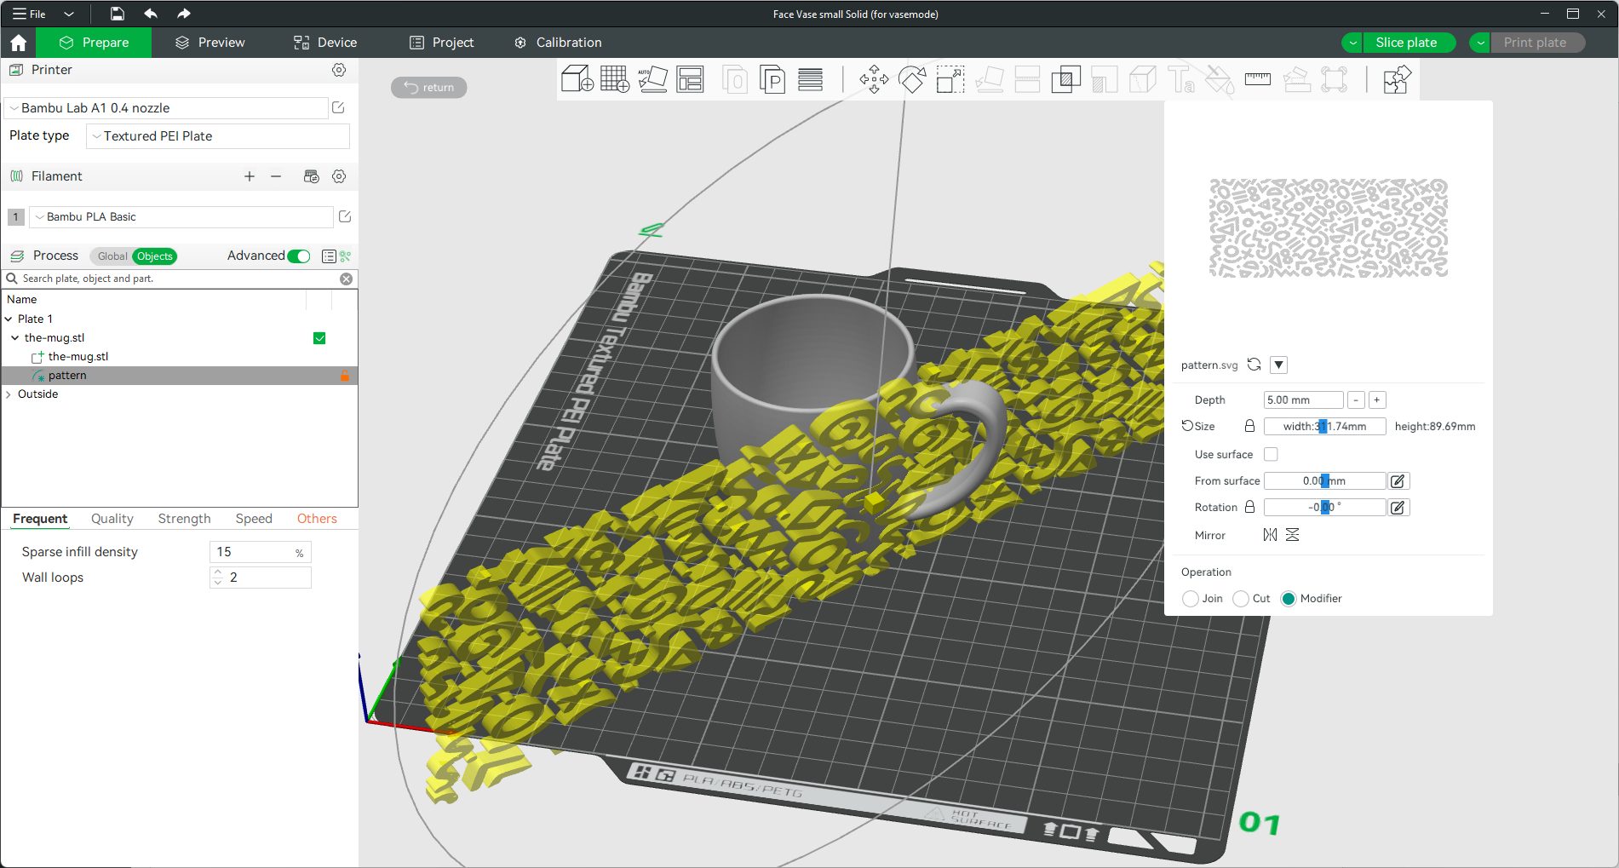Image resolution: width=1619 pixels, height=868 pixels.
Task: Select the Modifier operation
Action: pos(1289,599)
